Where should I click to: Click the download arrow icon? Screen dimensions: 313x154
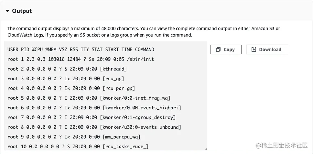(254, 49)
